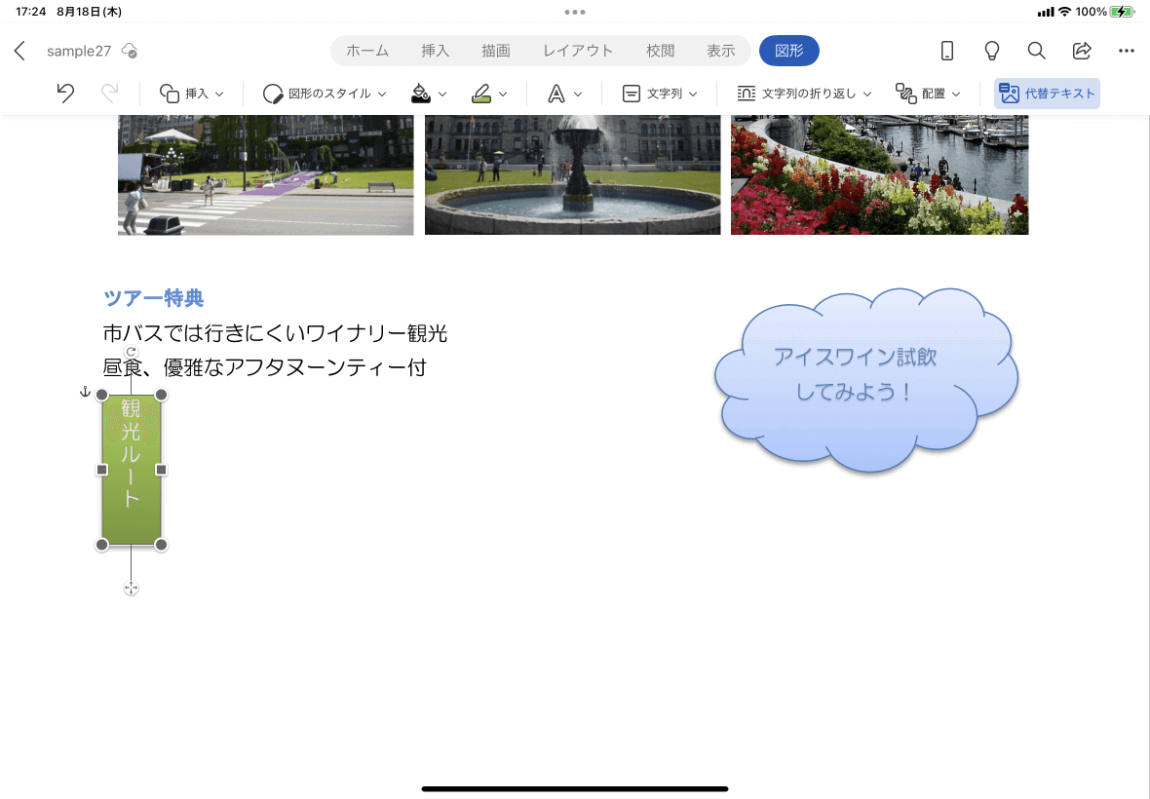This screenshot has width=1150, height=799.
Task: Redo the last action
Action: coord(109,94)
